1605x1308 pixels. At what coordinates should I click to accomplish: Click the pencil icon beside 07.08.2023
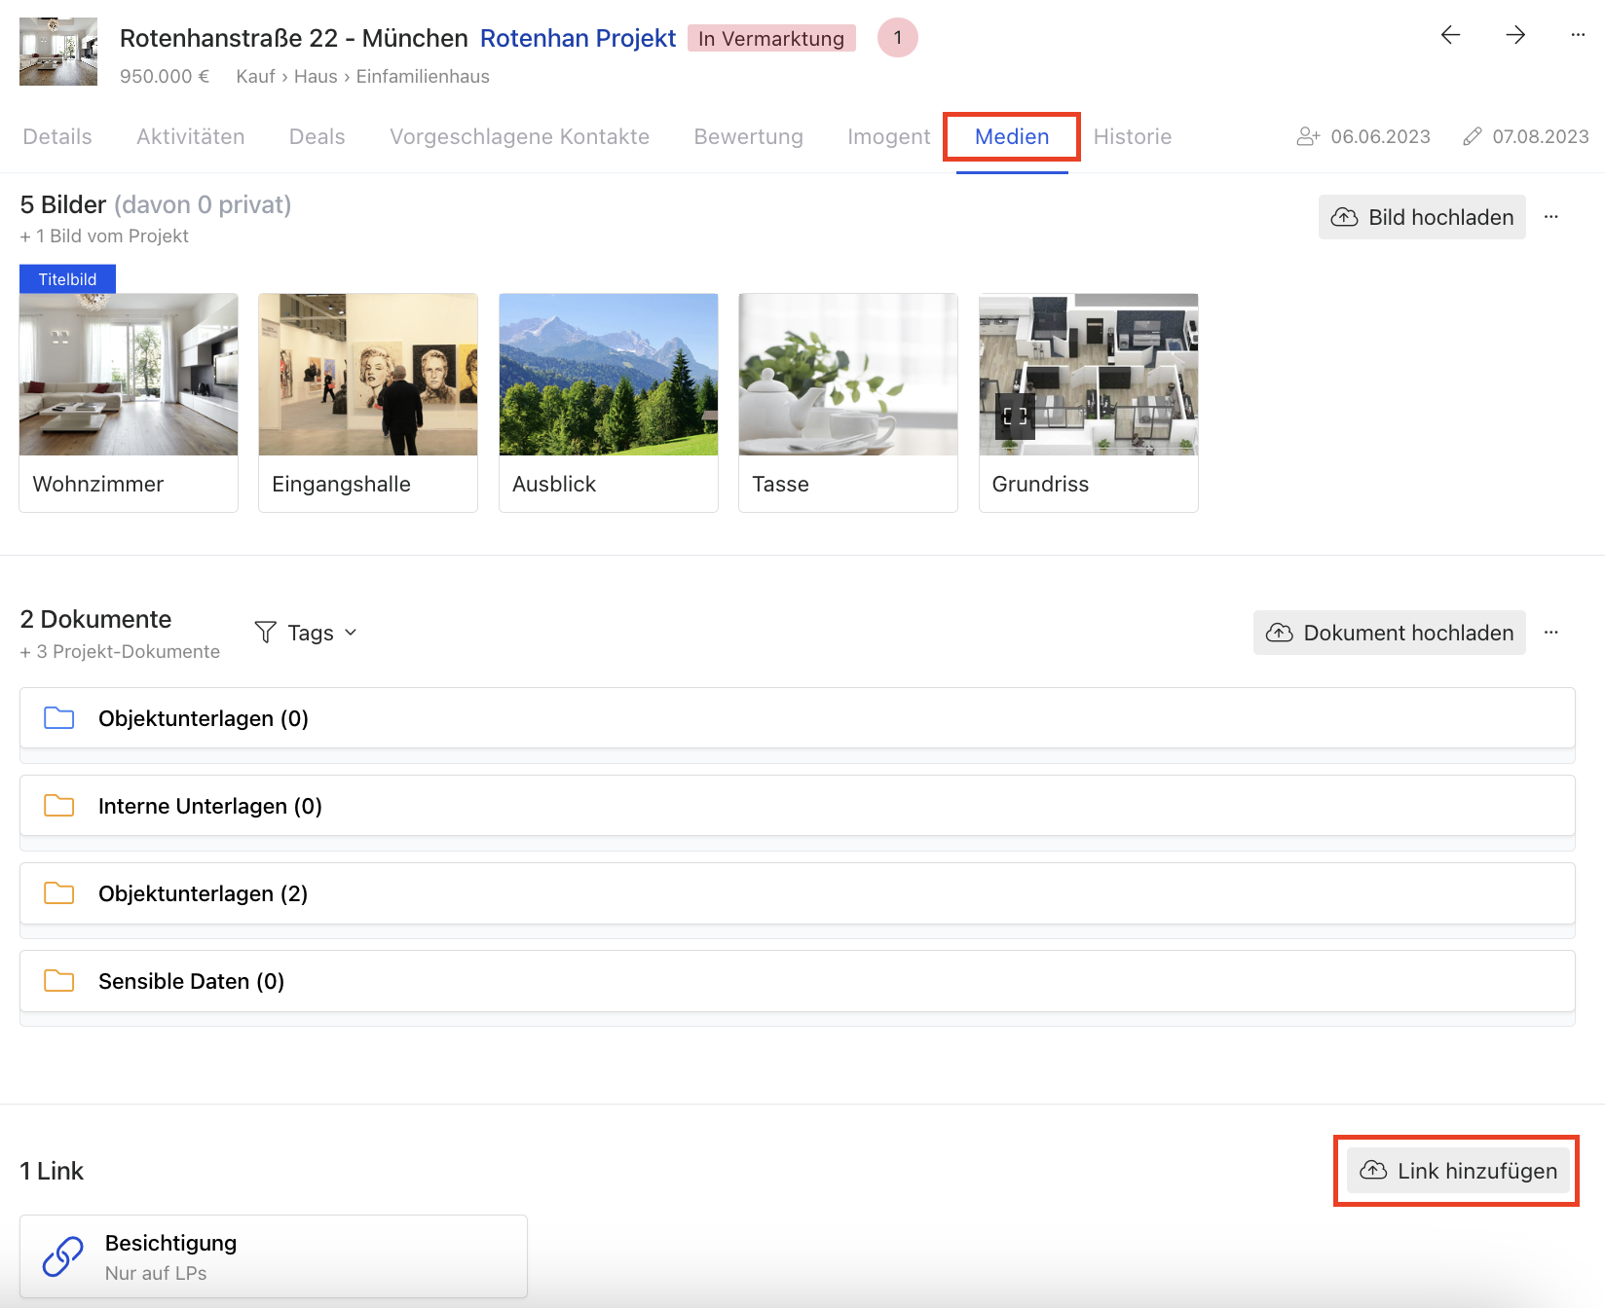pos(1473,137)
